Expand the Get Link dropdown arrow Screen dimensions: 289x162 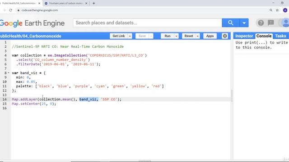(x=130, y=36)
